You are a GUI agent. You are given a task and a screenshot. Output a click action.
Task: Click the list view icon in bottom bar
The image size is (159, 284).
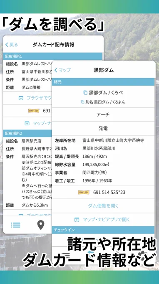click(16, 225)
